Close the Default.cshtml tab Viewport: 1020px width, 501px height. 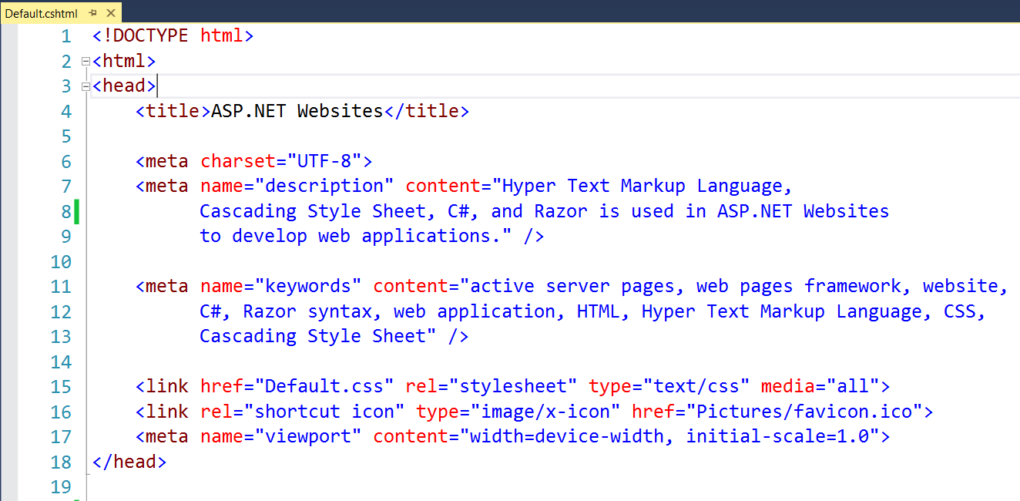(110, 13)
